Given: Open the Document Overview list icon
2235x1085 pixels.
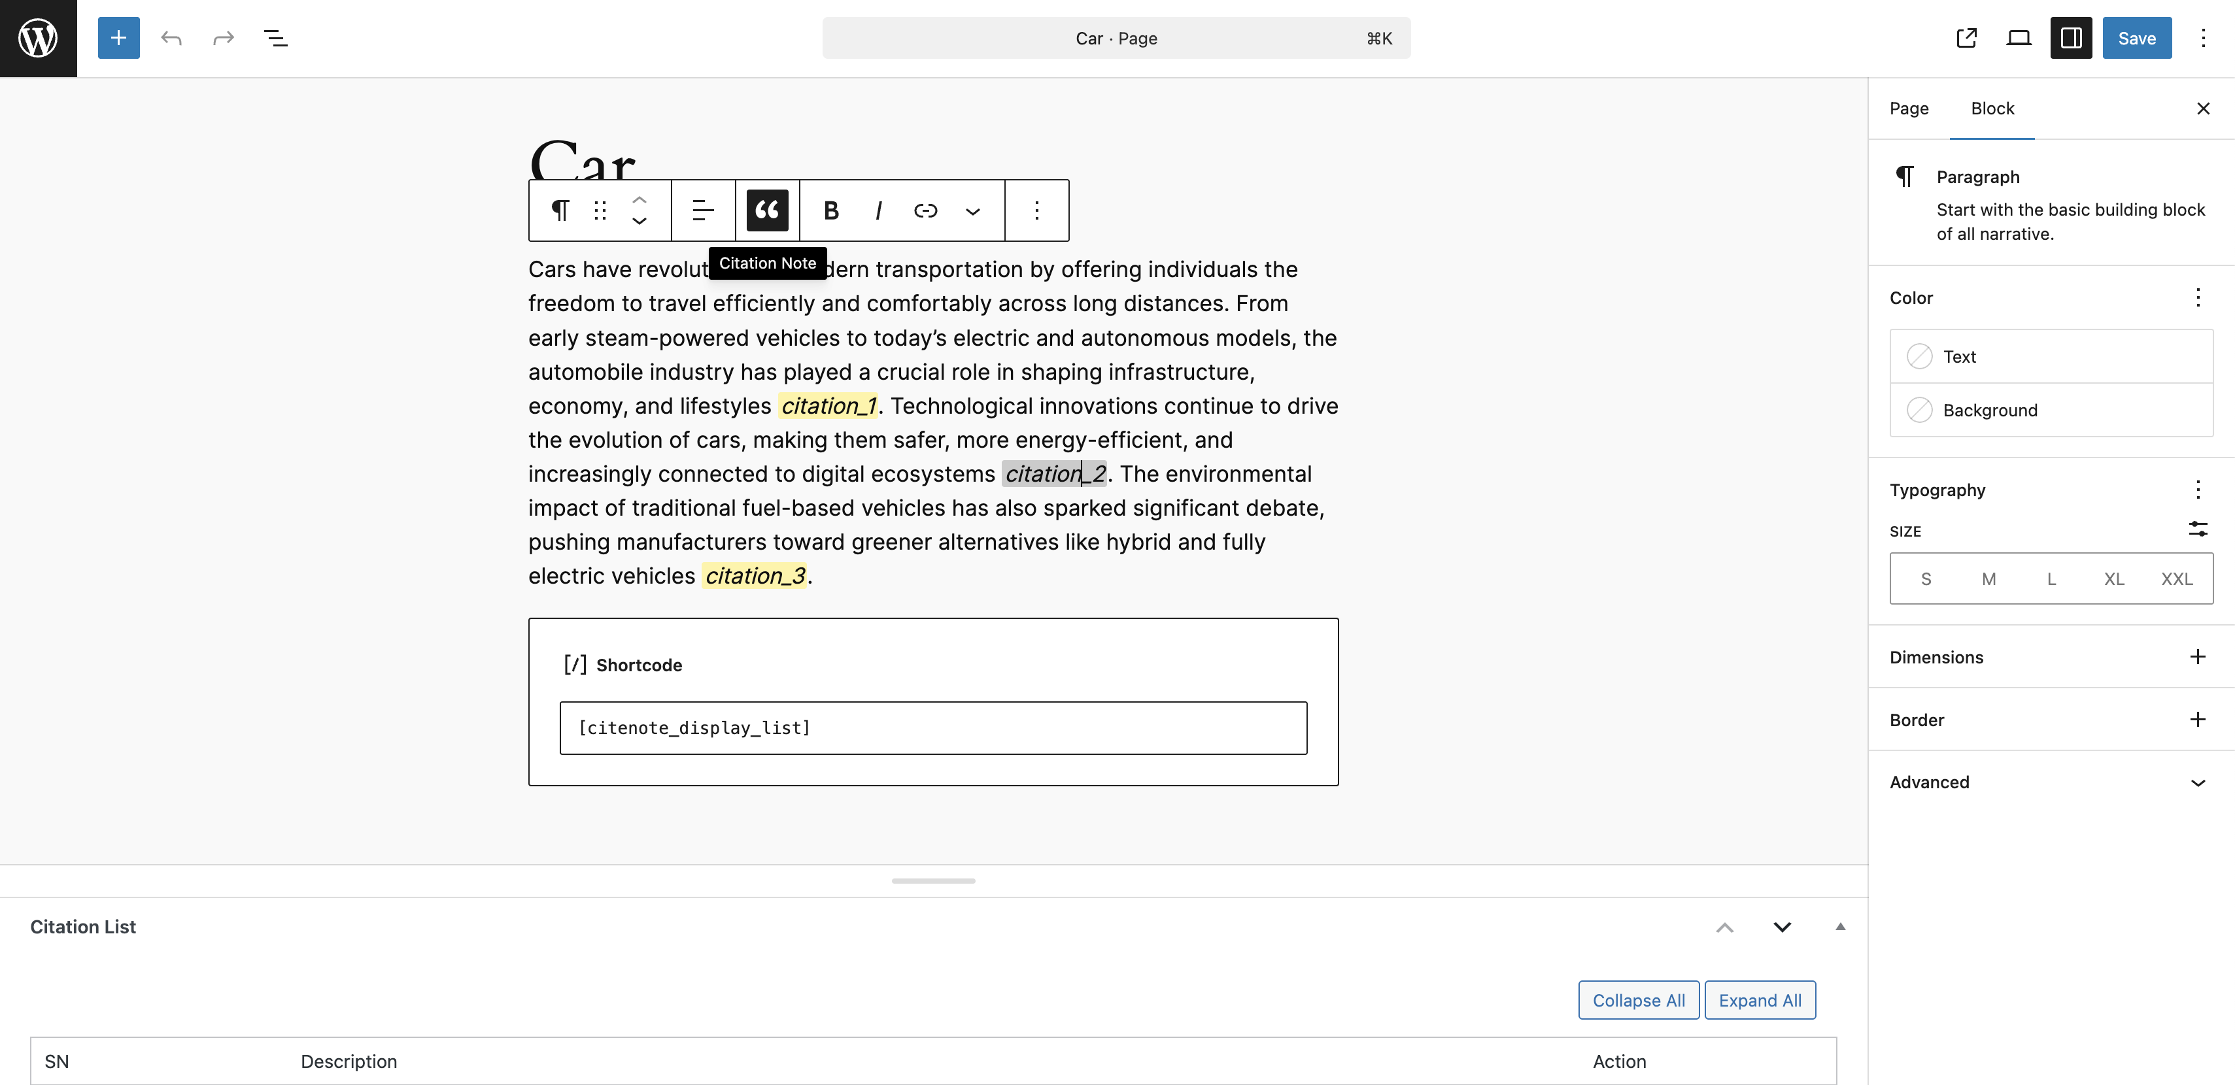Looking at the screenshot, I should tap(276, 38).
